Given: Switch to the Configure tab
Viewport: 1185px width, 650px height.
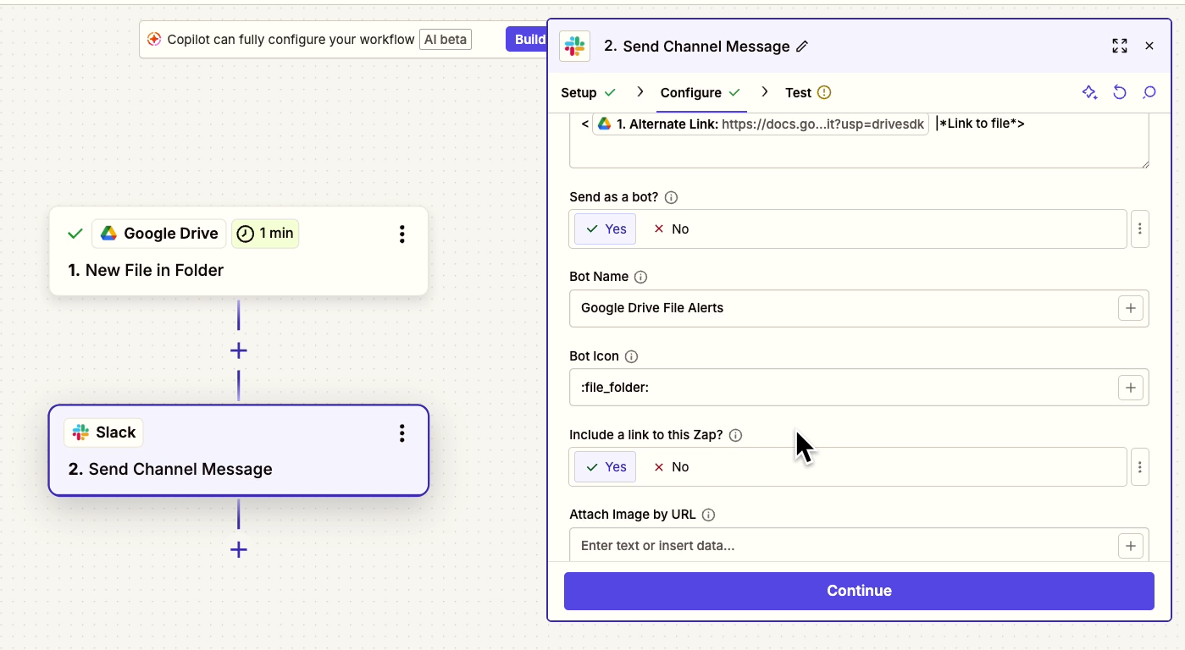Looking at the screenshot, I should coord(700,92).
